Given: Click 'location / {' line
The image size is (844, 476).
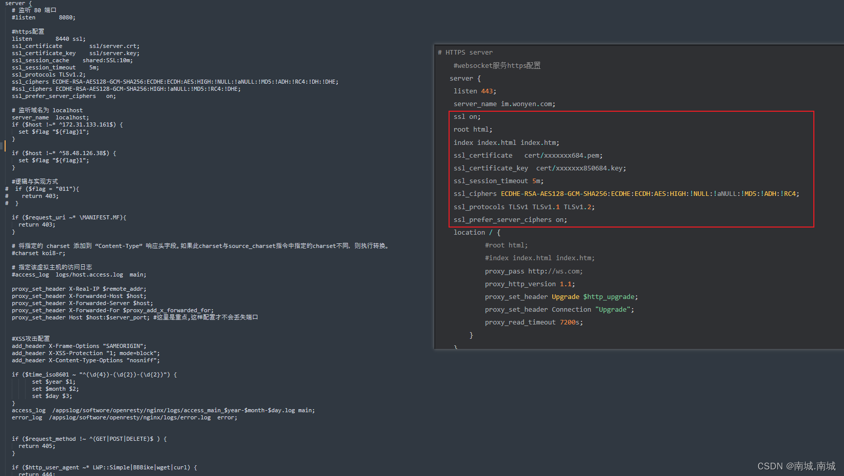Looking at the screenshot, I should click(x=477, y=232).
